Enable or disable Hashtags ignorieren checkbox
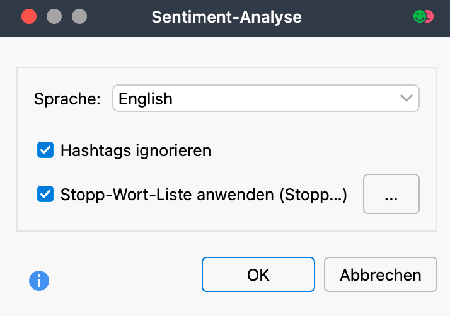Screen dimensions: 450x316 45,150
